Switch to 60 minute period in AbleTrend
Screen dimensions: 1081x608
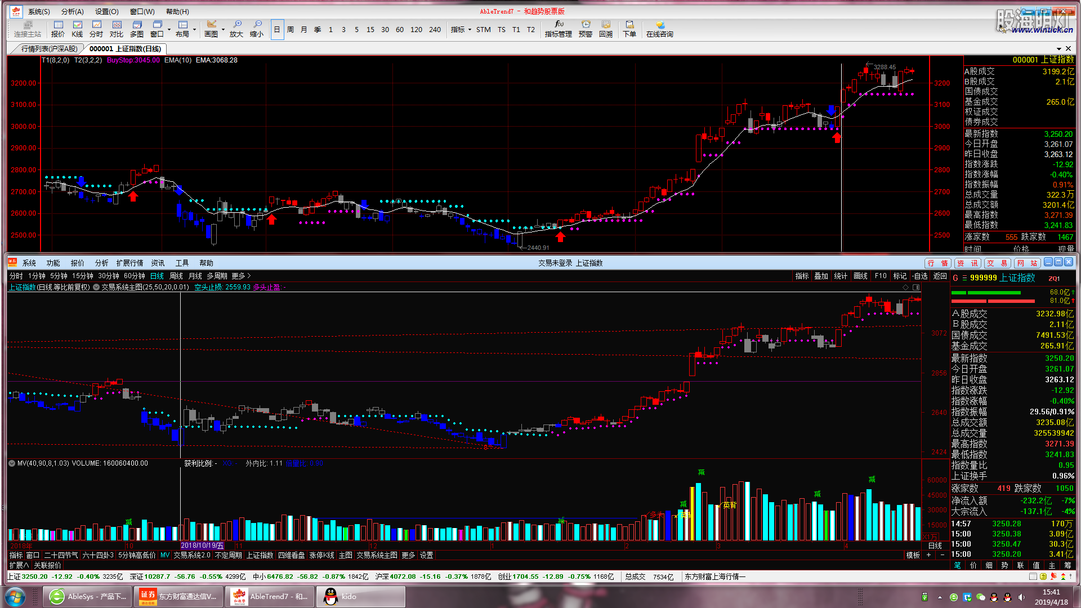[x=400, y=30]
